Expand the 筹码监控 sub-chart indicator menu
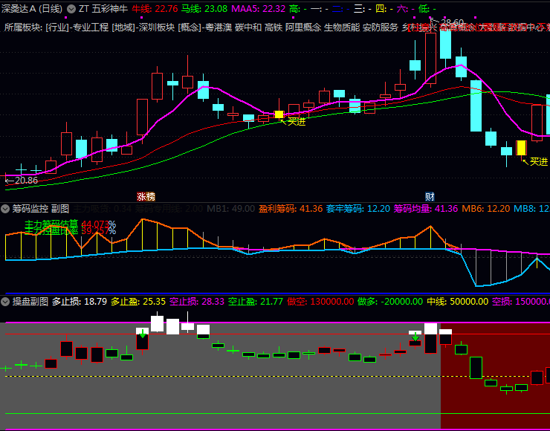 click(x=6, y=209)
